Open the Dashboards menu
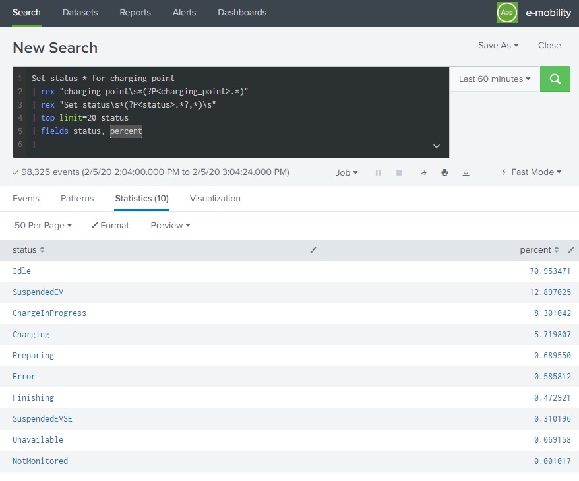579x481 pixels. pos(242,12)
